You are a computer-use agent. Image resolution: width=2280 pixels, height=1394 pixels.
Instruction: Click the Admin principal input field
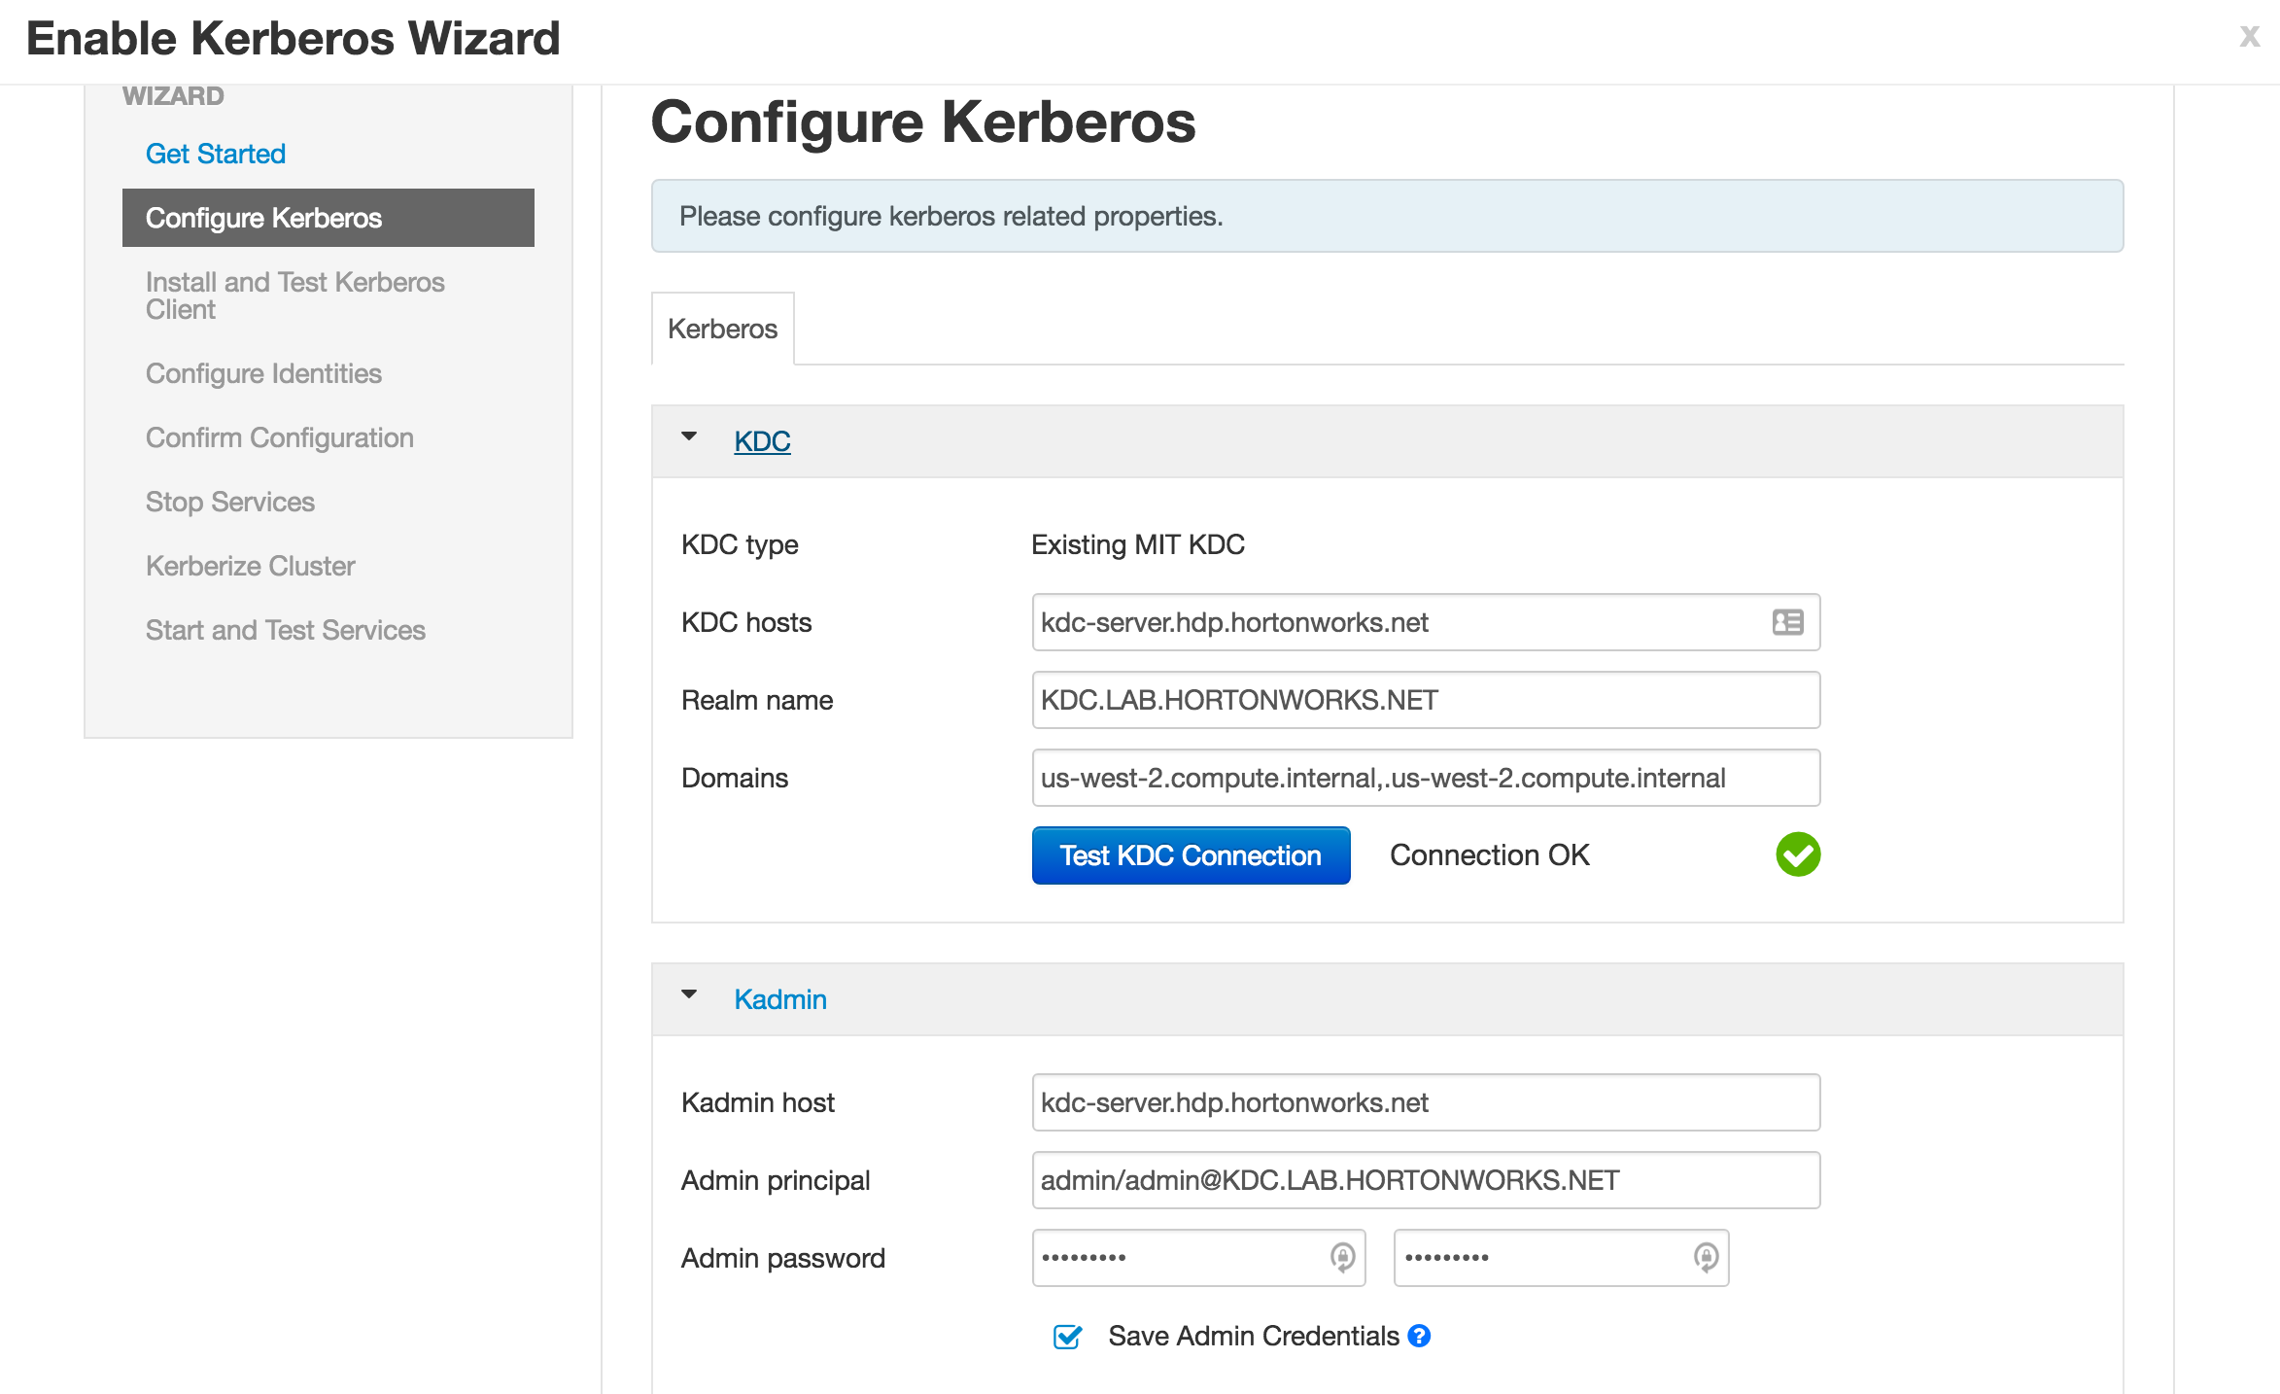(1425, 1180)
